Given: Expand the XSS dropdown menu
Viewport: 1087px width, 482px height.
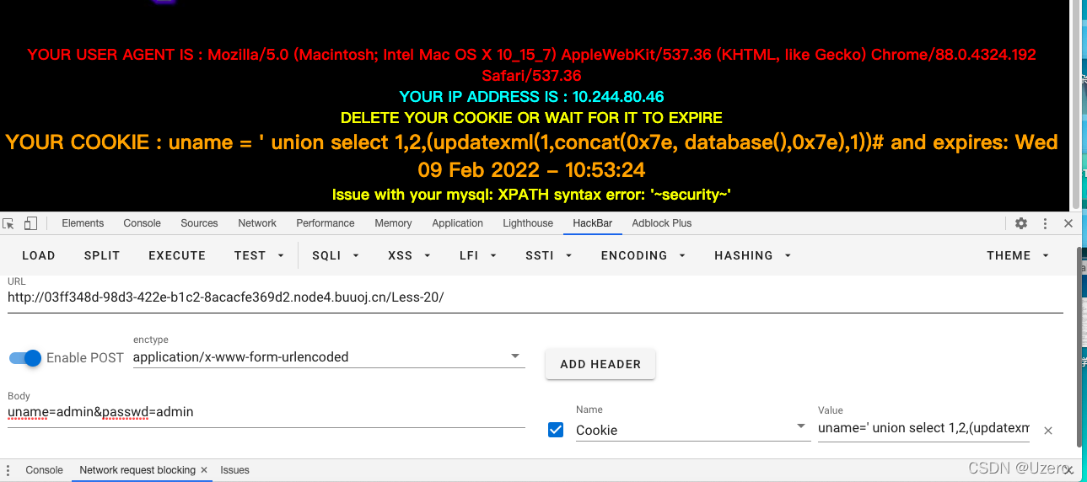Looking at the screenshot, I should 408,255.
